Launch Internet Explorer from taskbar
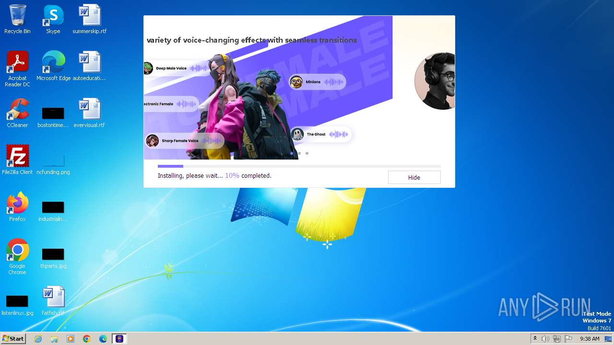This screenshot has height=345, width=614. [38, 339]
